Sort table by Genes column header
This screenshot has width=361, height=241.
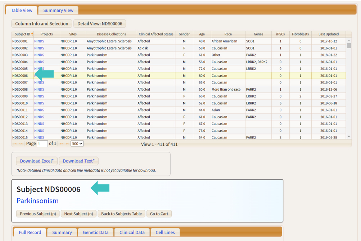click(258, 34)
